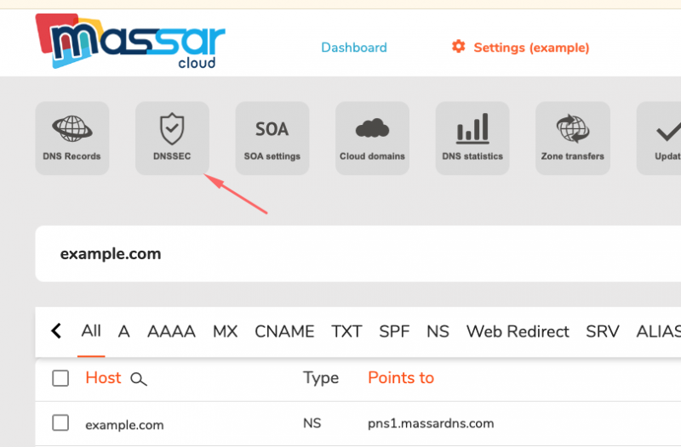Show SPF records tab
Screen dimensions: 681x447
pos(394,331)
